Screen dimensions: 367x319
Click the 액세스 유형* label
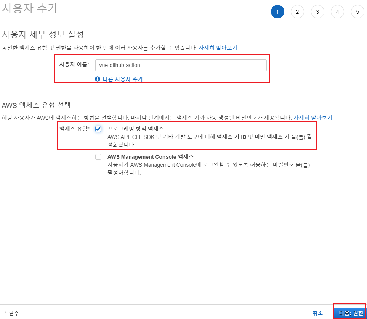coord(74,129)
